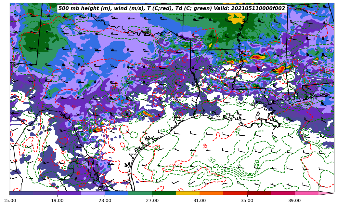Click the green 44 contour label

tap(275, 139)
